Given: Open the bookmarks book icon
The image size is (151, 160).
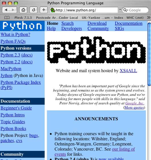Looking at the screenshot, I should pyautogui.click(x=7, y=18).
